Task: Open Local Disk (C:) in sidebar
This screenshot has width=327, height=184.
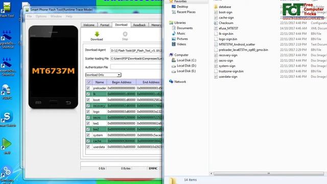Action: coord(186,60)
